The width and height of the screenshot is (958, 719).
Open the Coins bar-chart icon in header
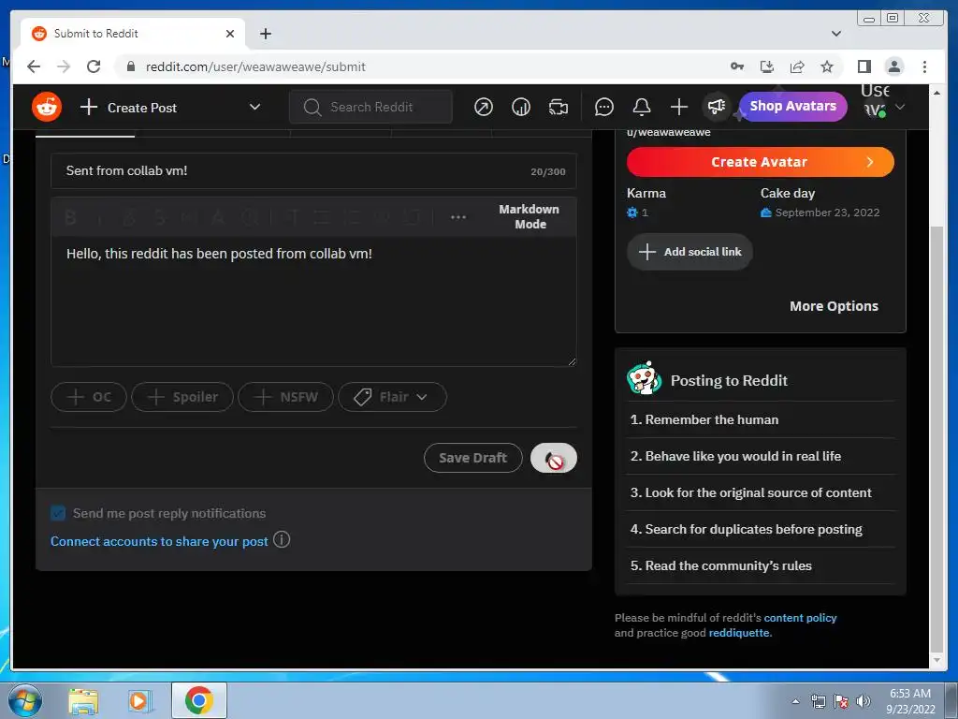click(520, 108)
